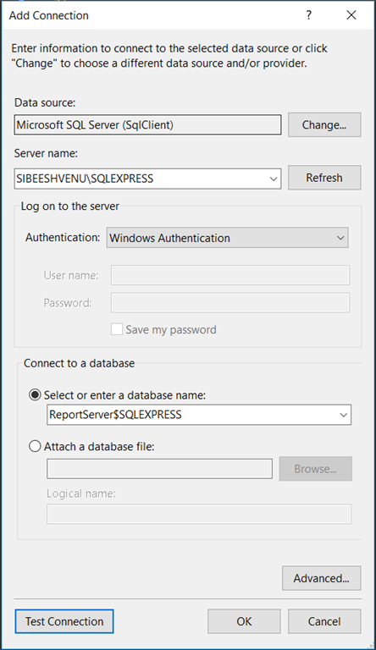Screen dimensions: 376x650
Task: Click the Test Connection button
Action: (x=64, y=621)
